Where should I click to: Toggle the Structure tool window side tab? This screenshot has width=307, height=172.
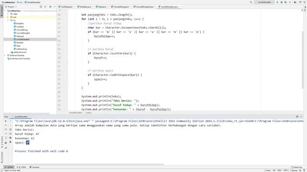[x=1, y=142]
